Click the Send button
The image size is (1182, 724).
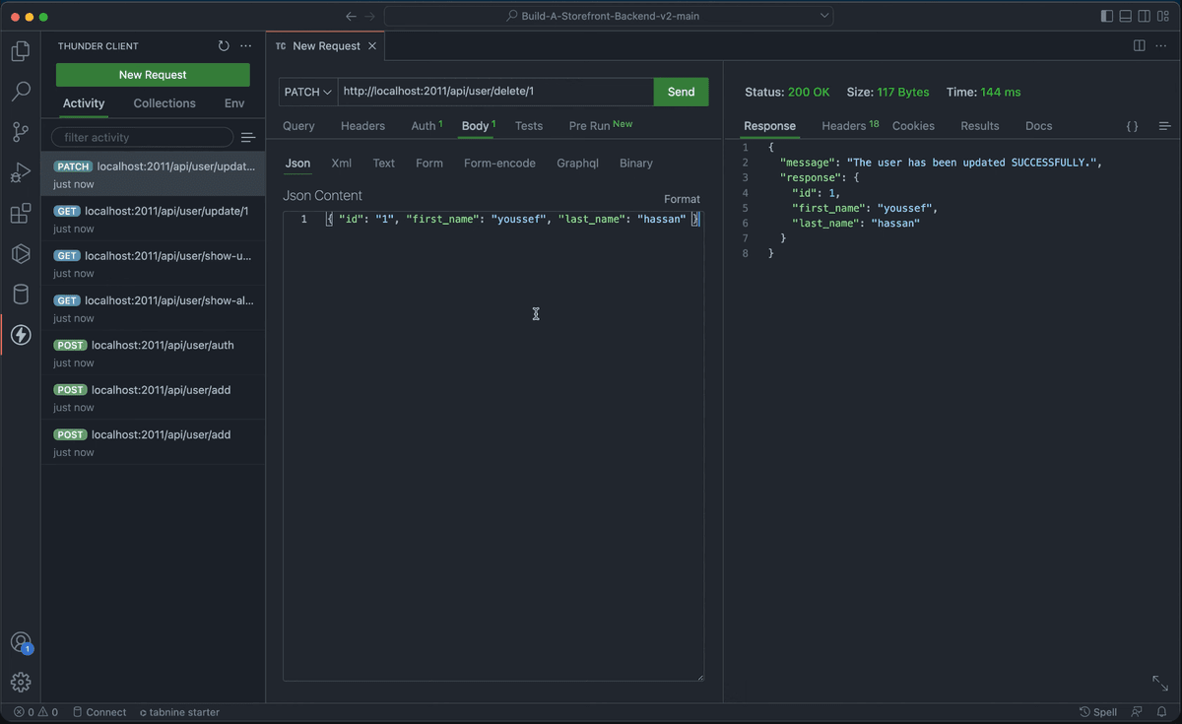[681, 91]
